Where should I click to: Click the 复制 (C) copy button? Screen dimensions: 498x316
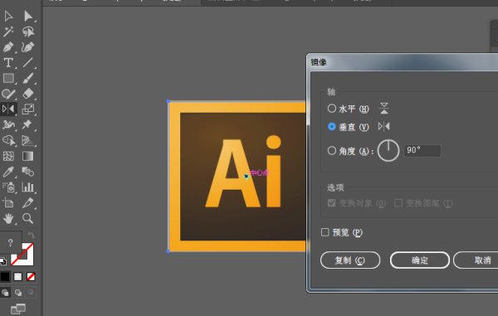(350, 260)
